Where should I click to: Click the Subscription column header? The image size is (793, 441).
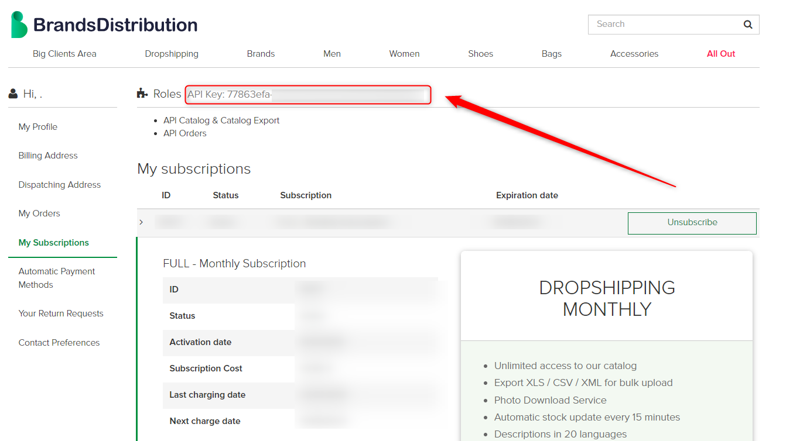point(306,195)
